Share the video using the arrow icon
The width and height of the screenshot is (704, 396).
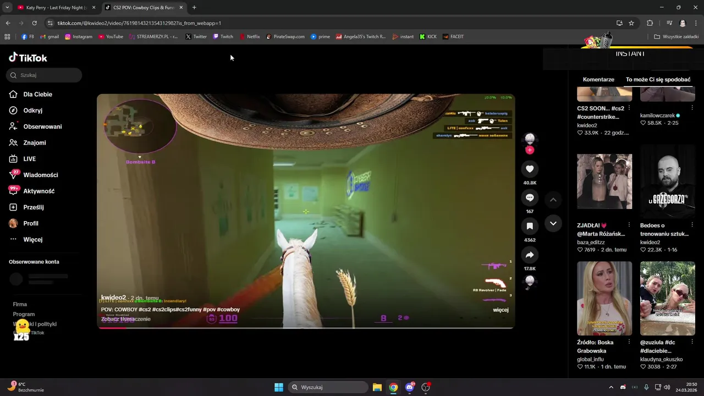tap(530, 255)
